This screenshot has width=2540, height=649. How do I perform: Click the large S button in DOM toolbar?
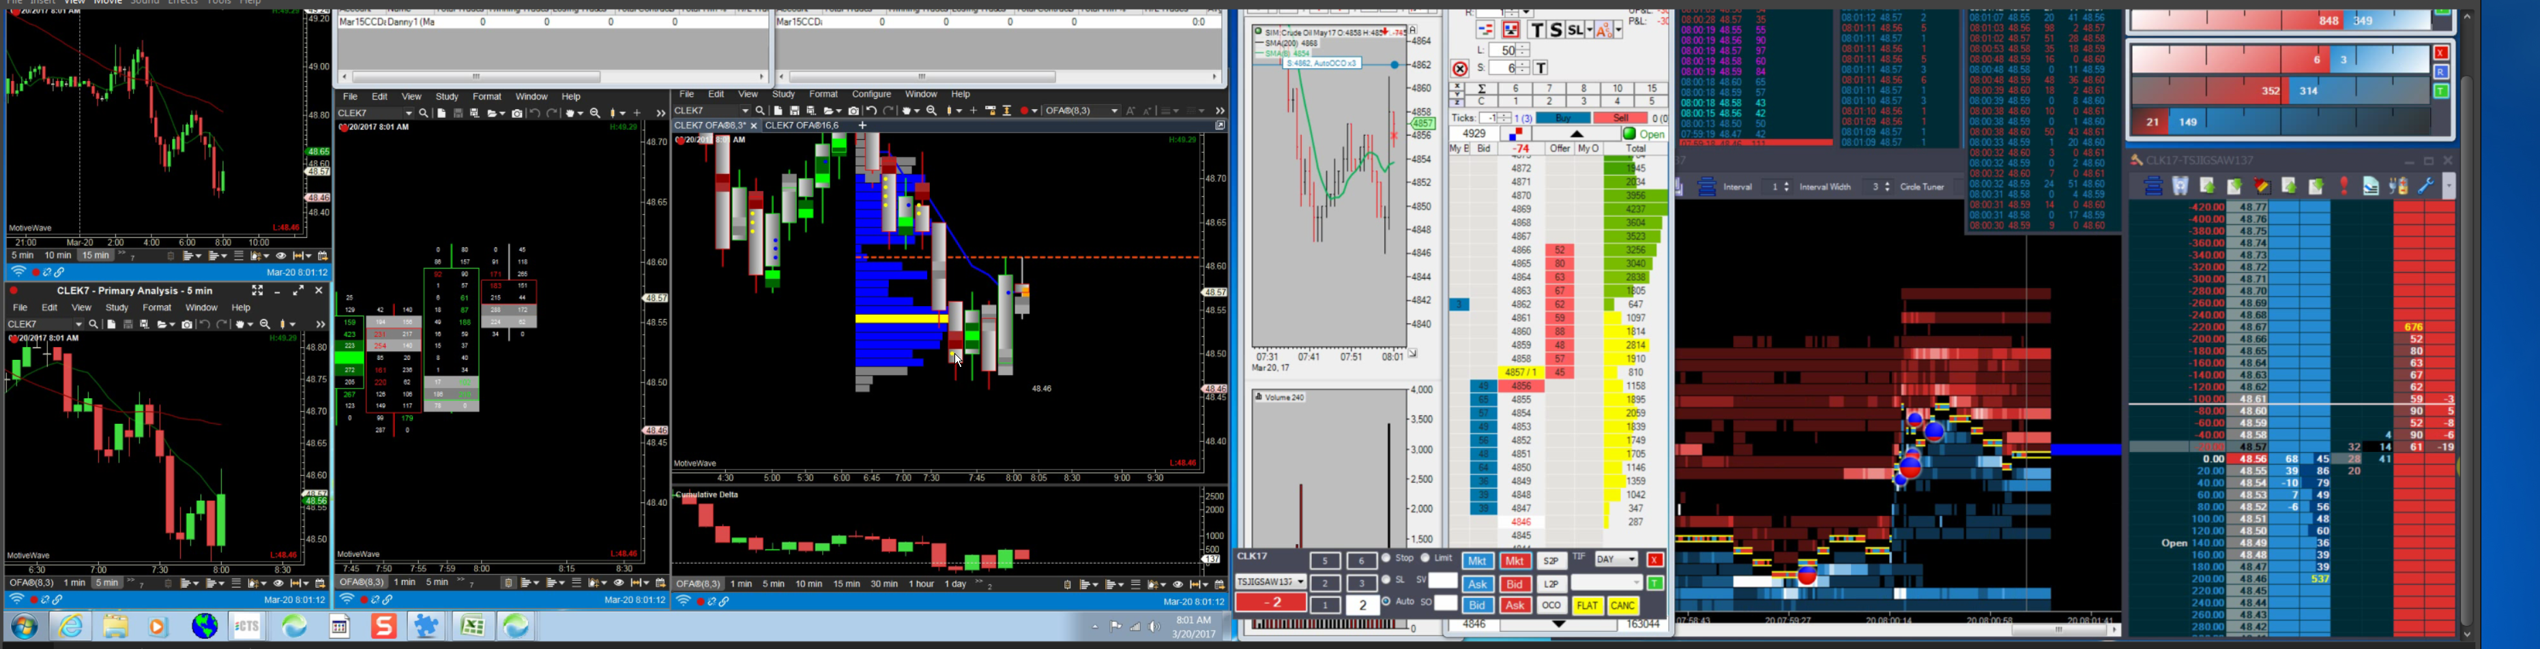pos(1557,31)
